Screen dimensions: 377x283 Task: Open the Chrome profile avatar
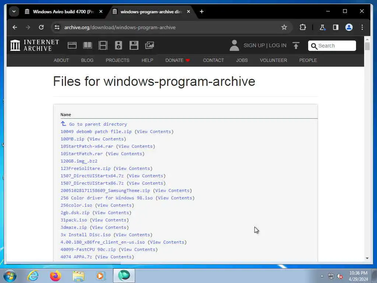point(349,27)
